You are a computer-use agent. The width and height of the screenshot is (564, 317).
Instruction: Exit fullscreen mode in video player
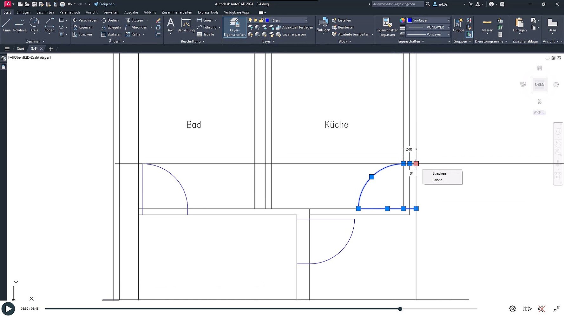(556, 309)
